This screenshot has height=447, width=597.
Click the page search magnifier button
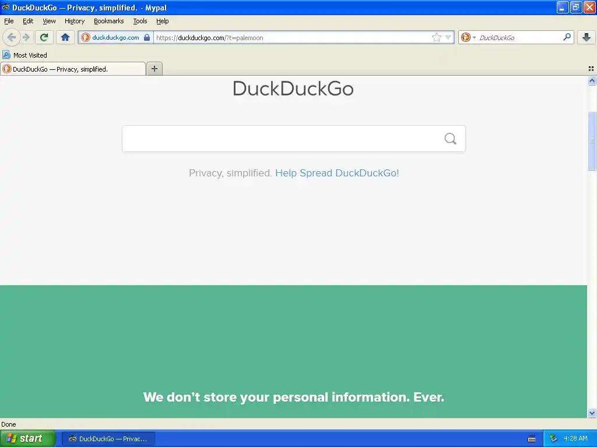pos(451,139)
